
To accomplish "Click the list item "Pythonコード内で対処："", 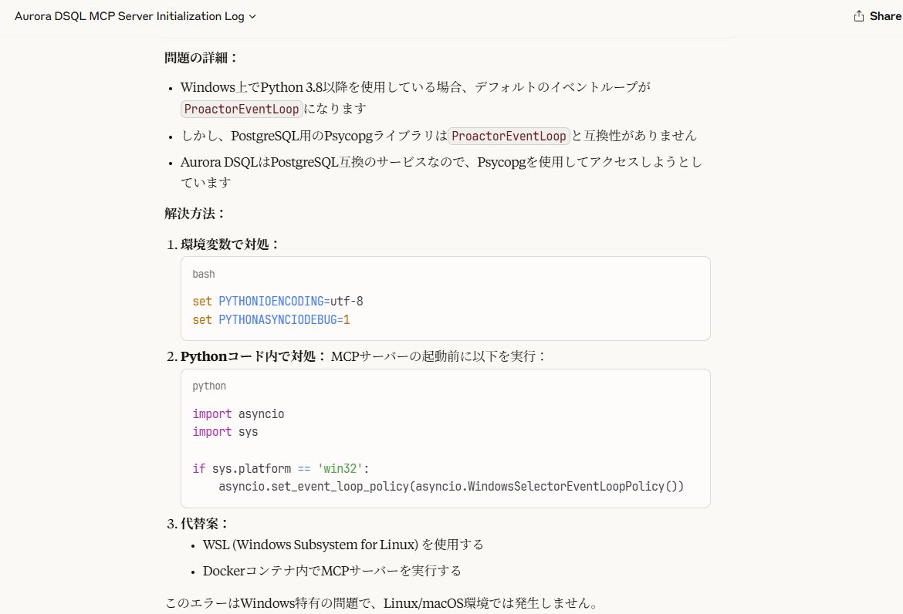I will tap(253, 356).
